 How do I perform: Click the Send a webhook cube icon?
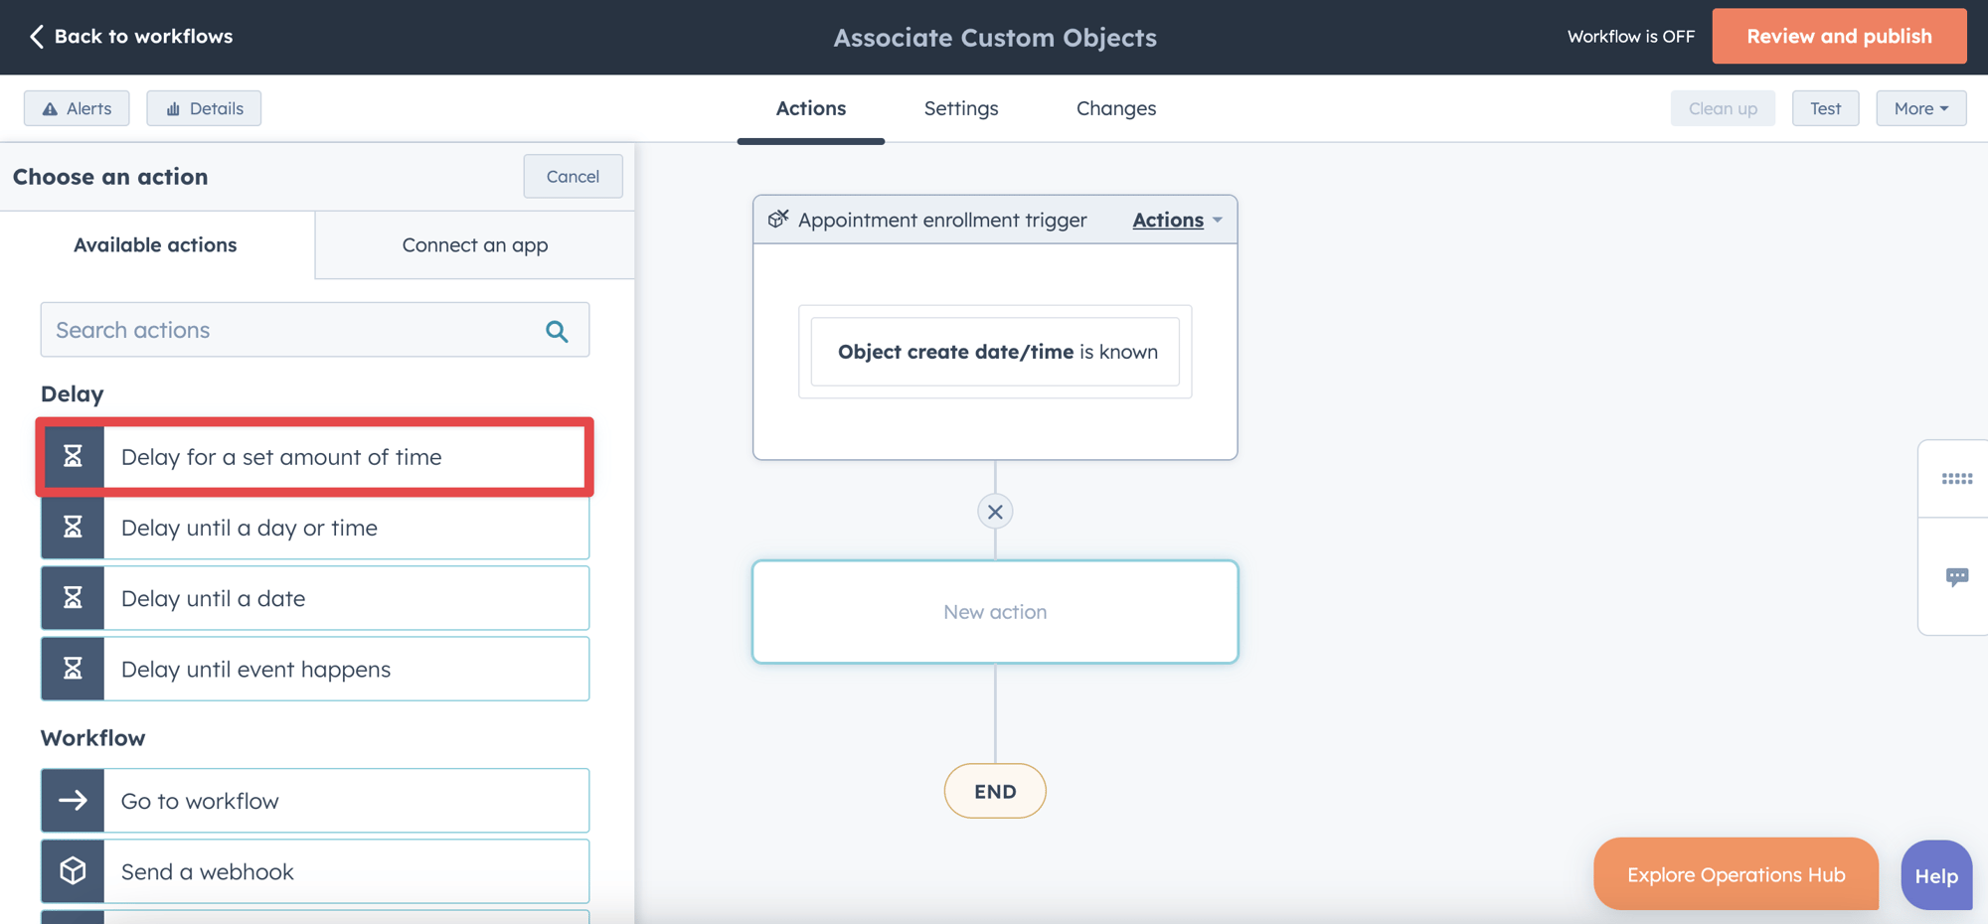pyautogui.click(x=72, y=871)
